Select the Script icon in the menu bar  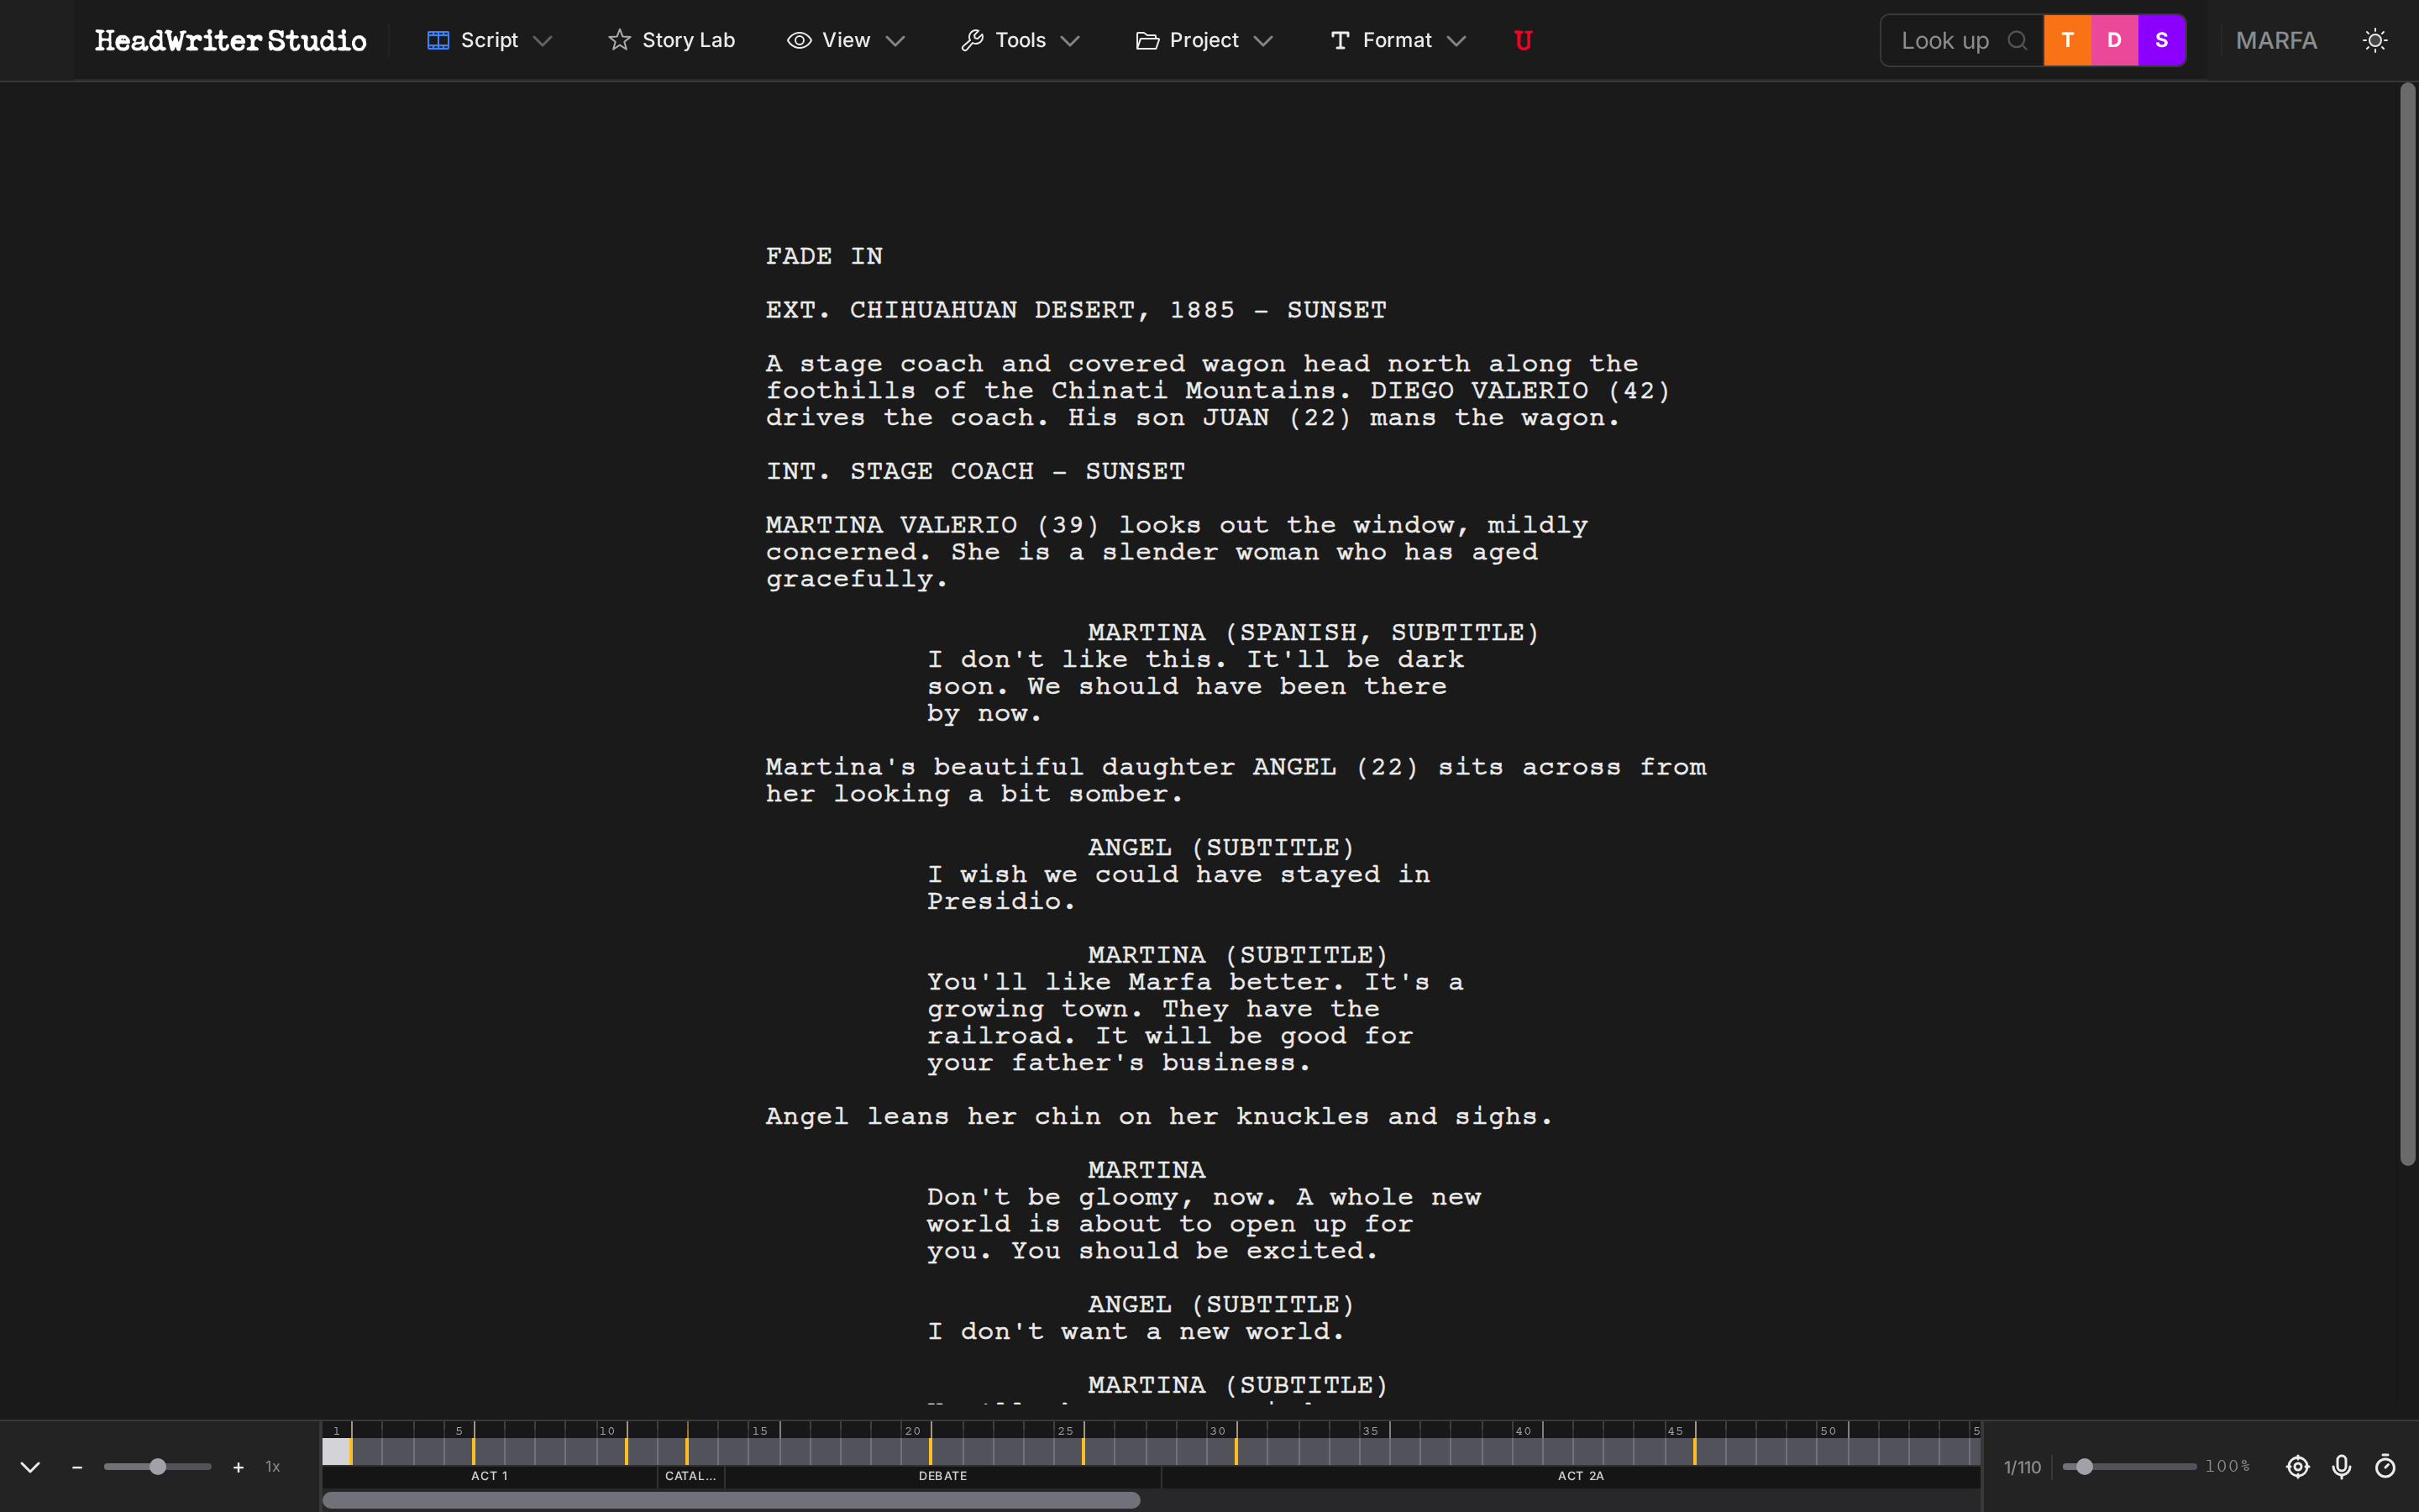coord(440,40)
